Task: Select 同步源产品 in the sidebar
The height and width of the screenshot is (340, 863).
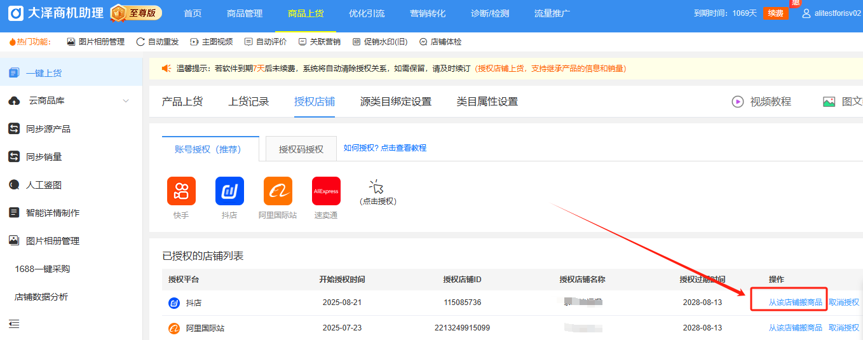Action: click(x=48, y=129)
